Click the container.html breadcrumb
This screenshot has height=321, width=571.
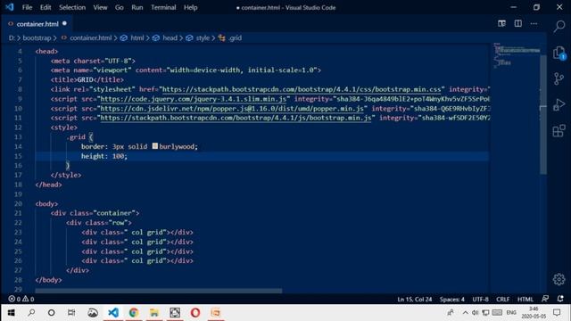91,37
